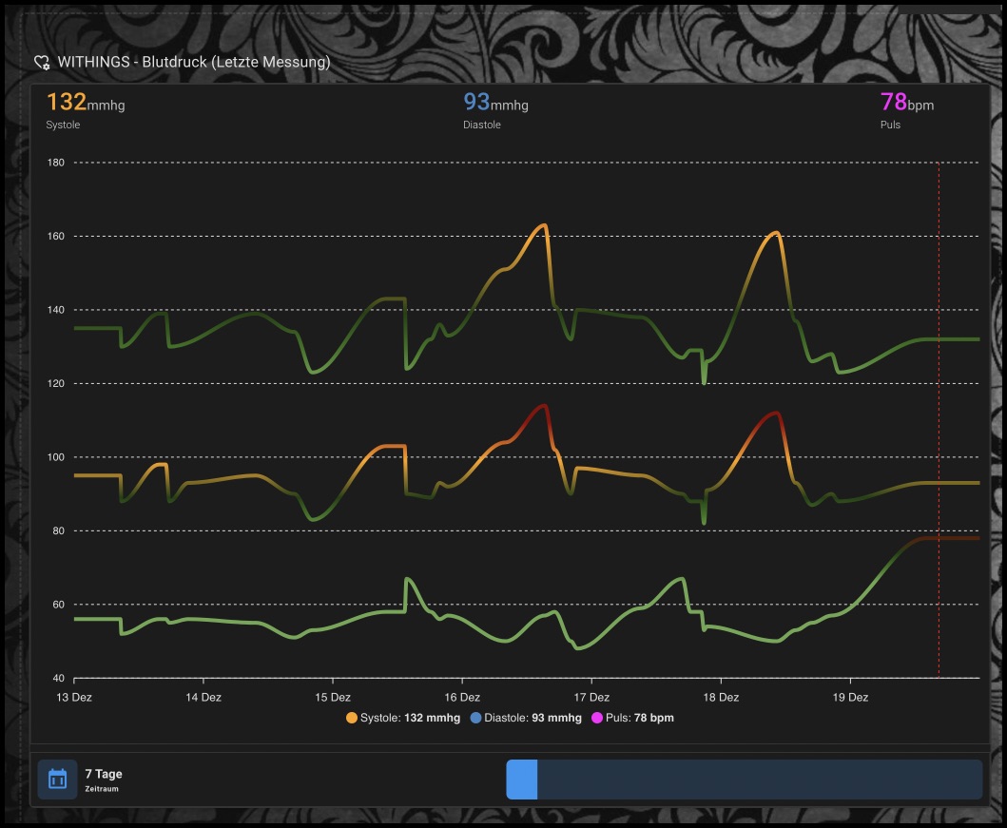Open the 132 mmhg Systole header value
The height and width of the screenshot is (828, 1007).
(86, 103)
